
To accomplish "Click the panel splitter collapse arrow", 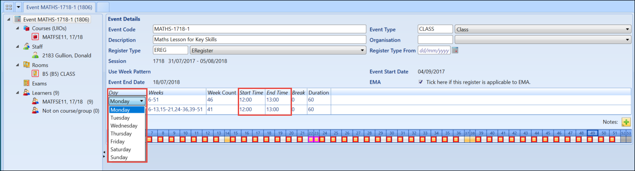I will tap(104, 152).
